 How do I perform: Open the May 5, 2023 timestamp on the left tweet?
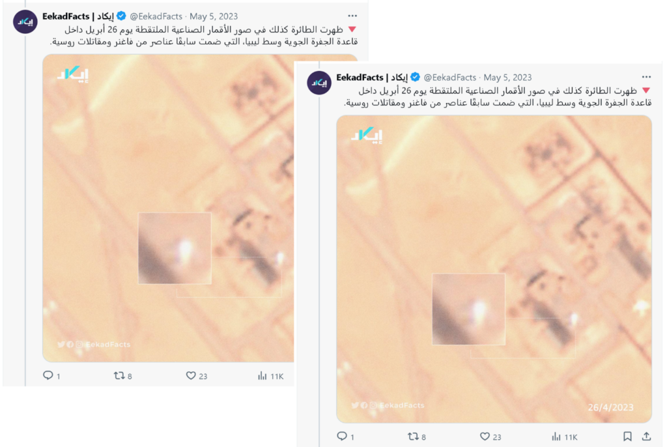(214, 16)
